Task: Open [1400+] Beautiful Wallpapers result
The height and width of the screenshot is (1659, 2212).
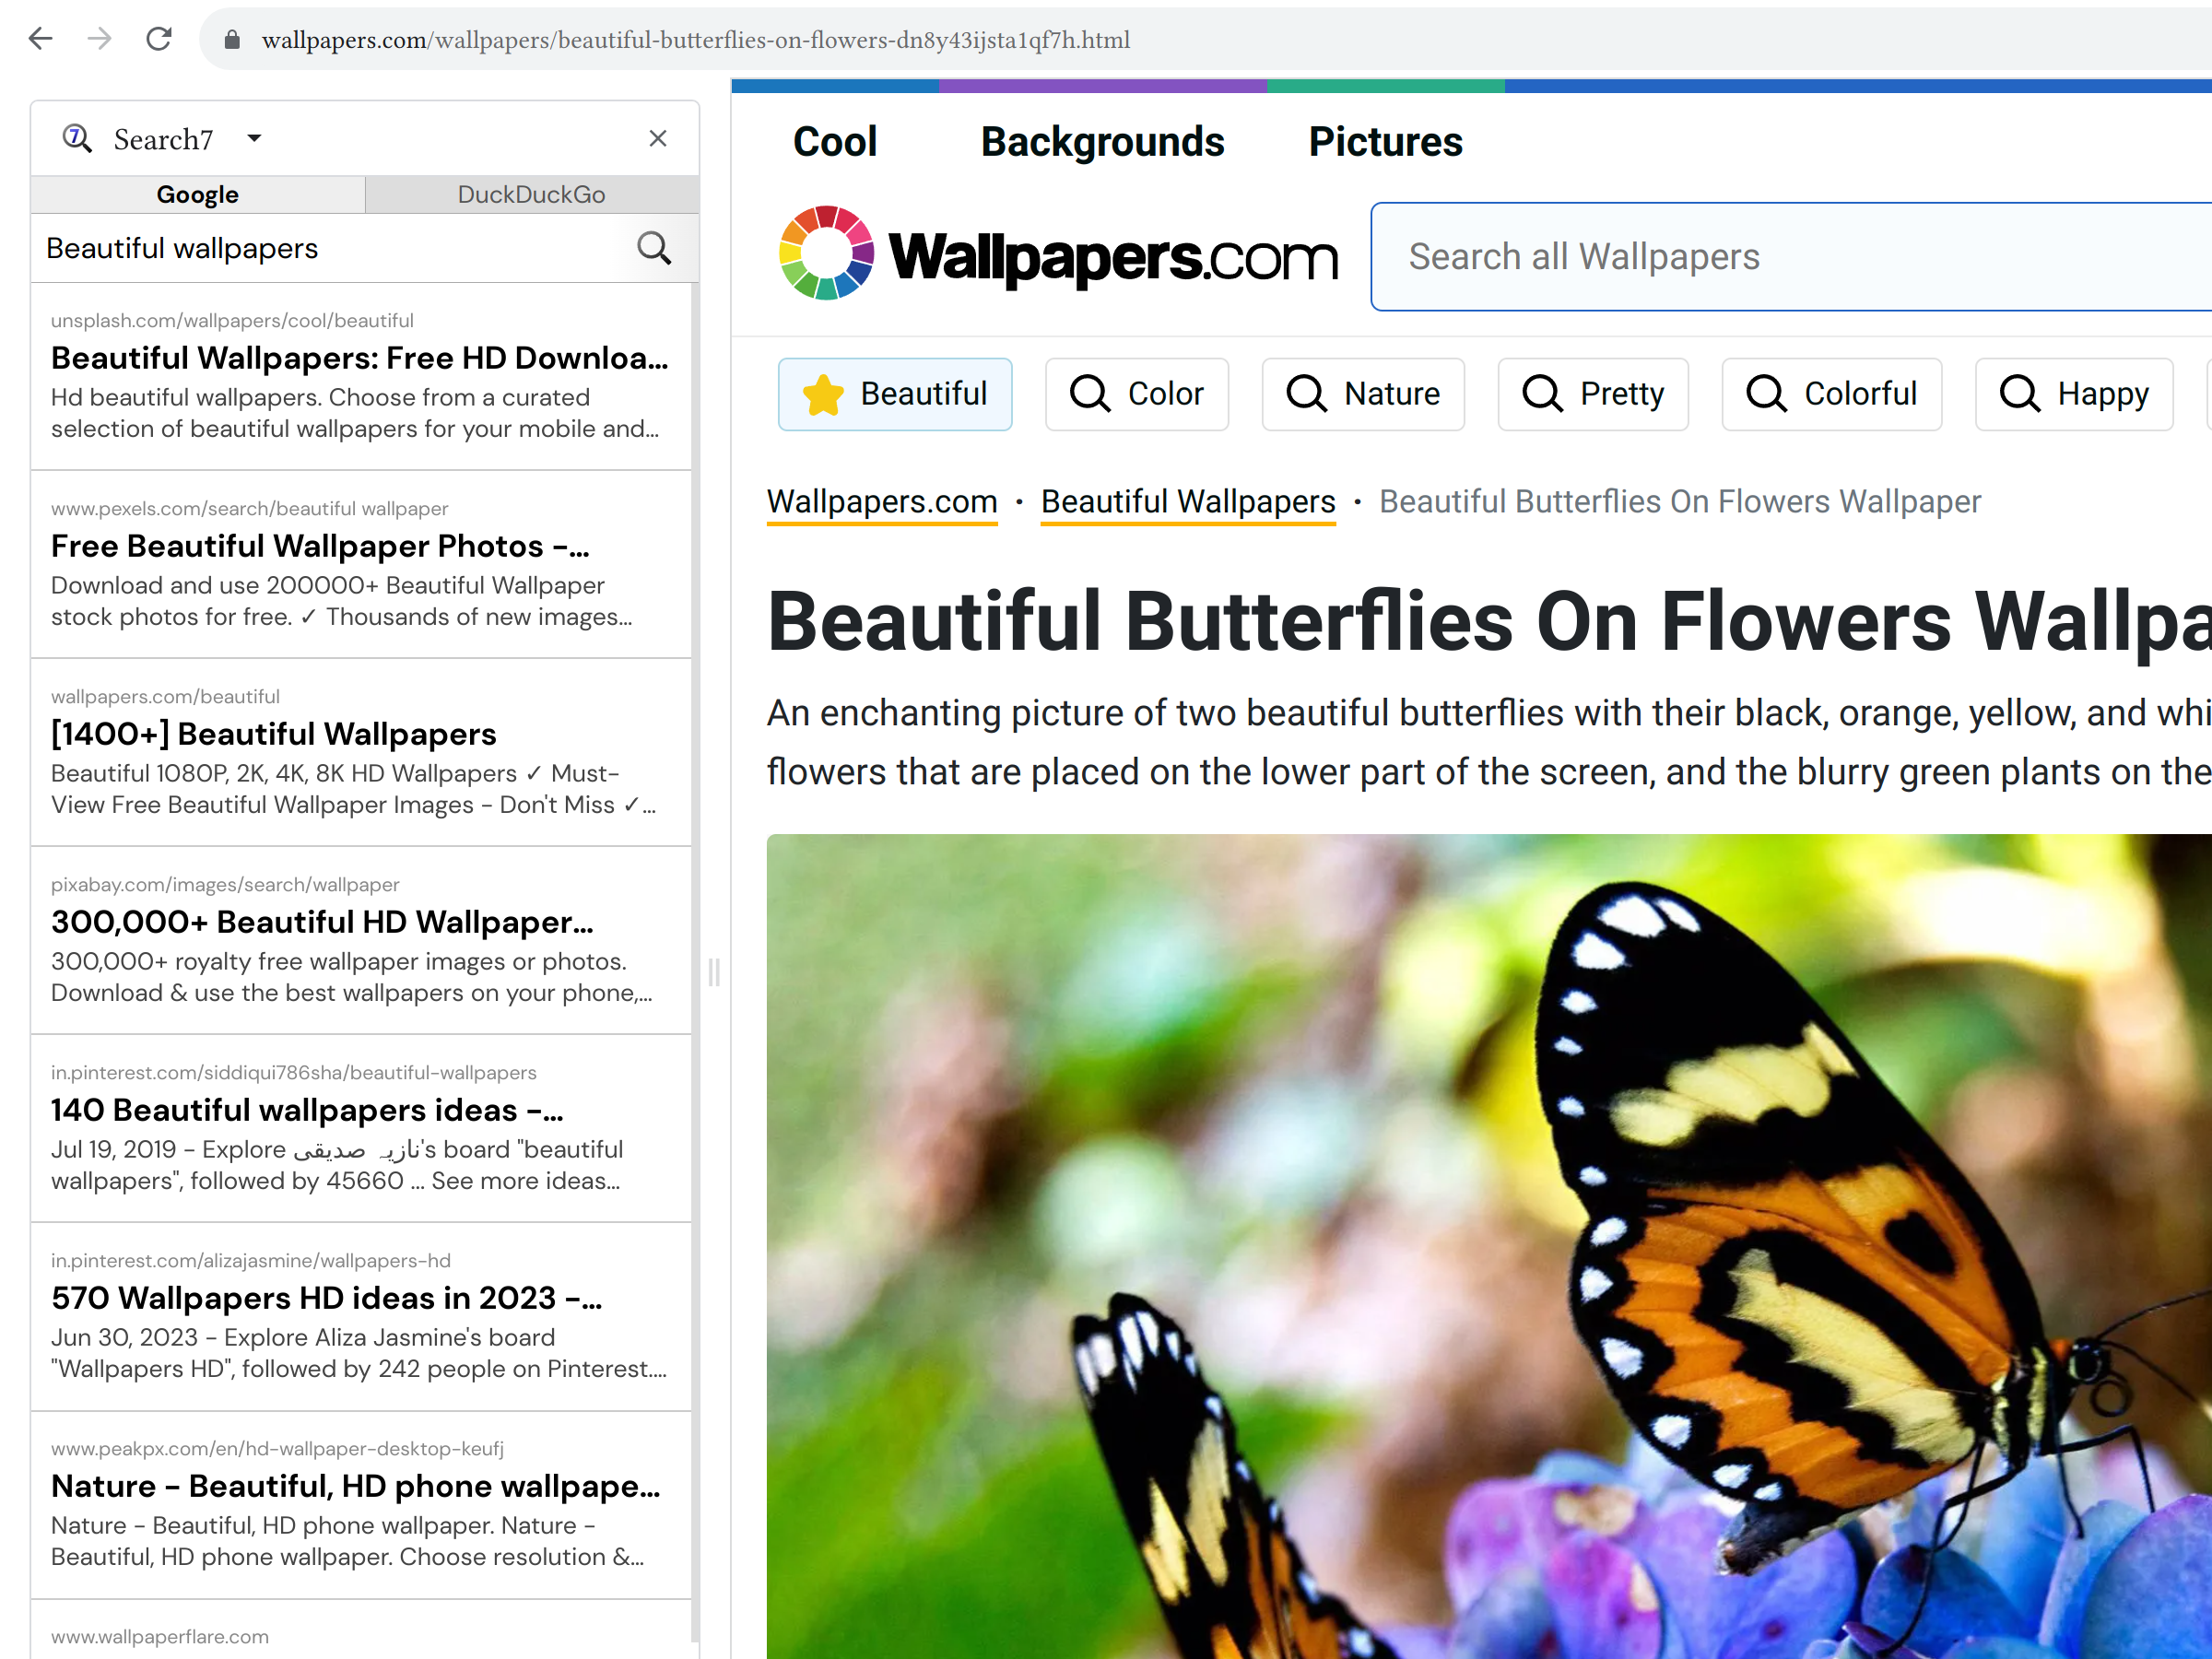Action: pos(273,734)
